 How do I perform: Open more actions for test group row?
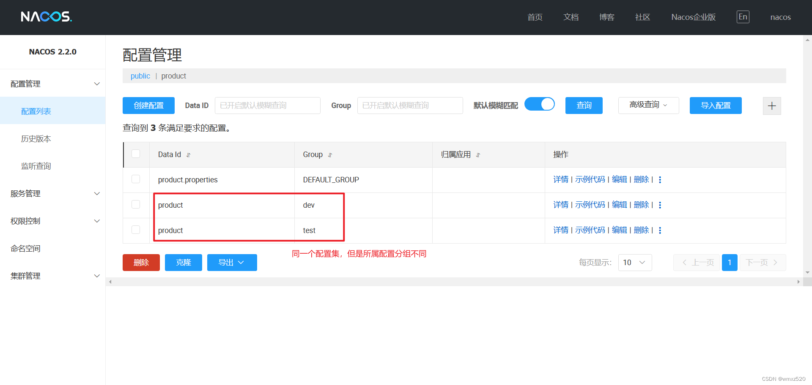660,230
